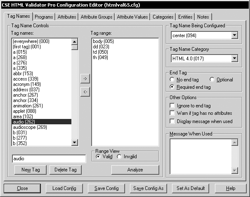Choose the Optional end tag radio button
250x197 pixels.
[x=212, y=80]
